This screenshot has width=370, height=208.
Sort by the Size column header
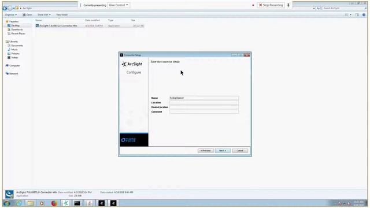133,20
